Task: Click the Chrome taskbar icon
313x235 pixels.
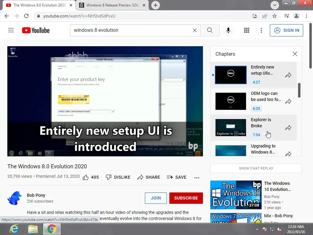Action: pyautogui.click(x=52, y=229)
